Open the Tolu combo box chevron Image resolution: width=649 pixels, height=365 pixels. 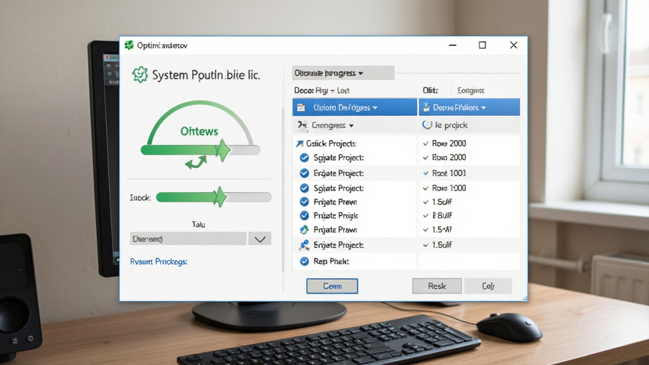(260, 239)
